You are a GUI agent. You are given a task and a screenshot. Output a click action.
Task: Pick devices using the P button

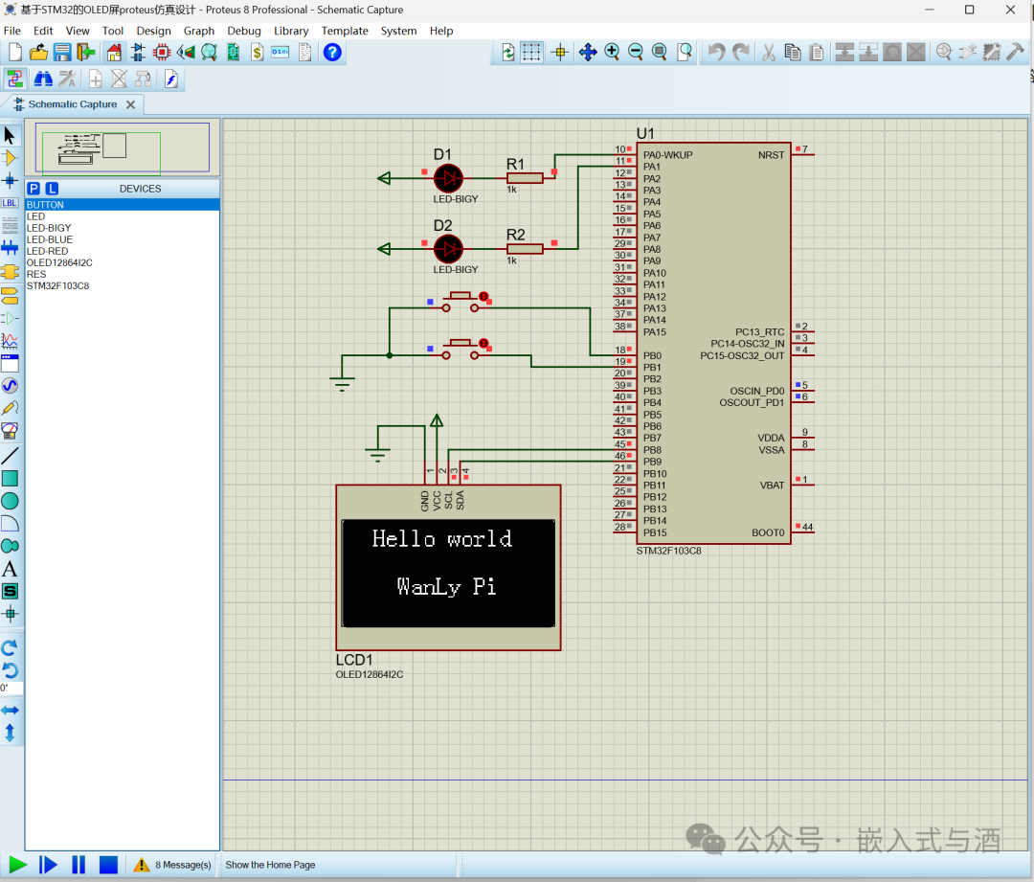pyautogui.click(x=34, y=189)
